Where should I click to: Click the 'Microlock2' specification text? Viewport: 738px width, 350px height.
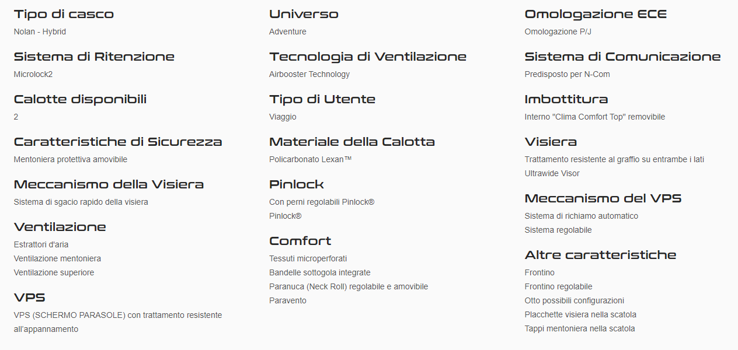[x=33, y=74]
